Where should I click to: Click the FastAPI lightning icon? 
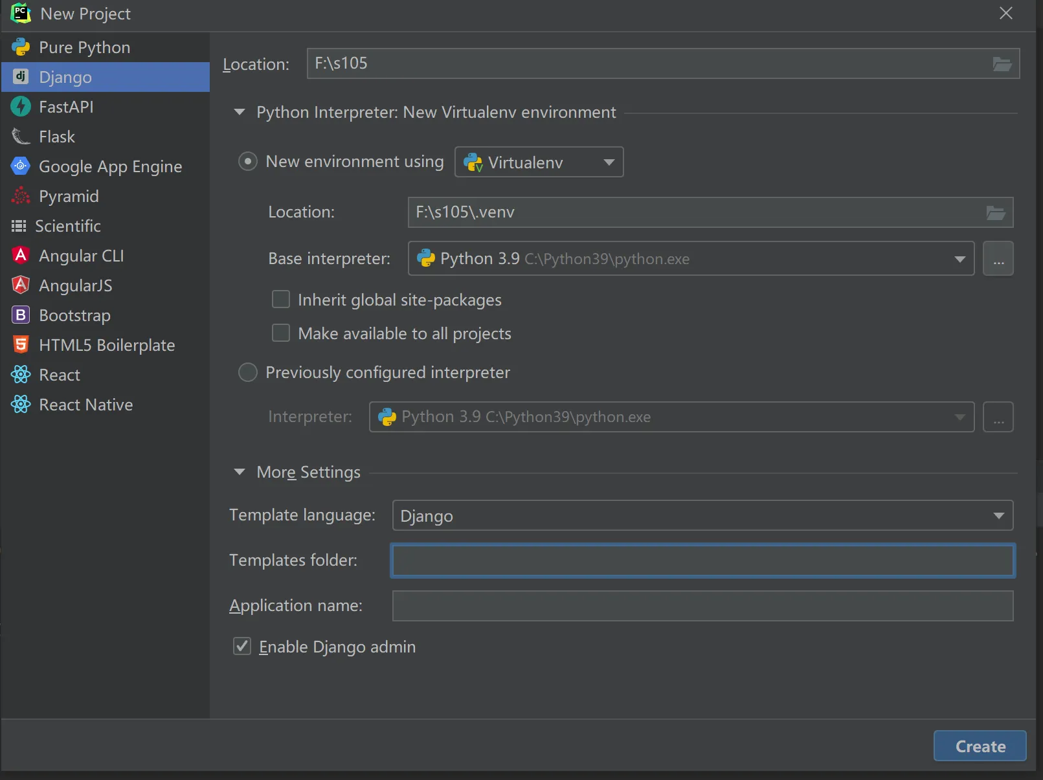[x=21, y=107]
